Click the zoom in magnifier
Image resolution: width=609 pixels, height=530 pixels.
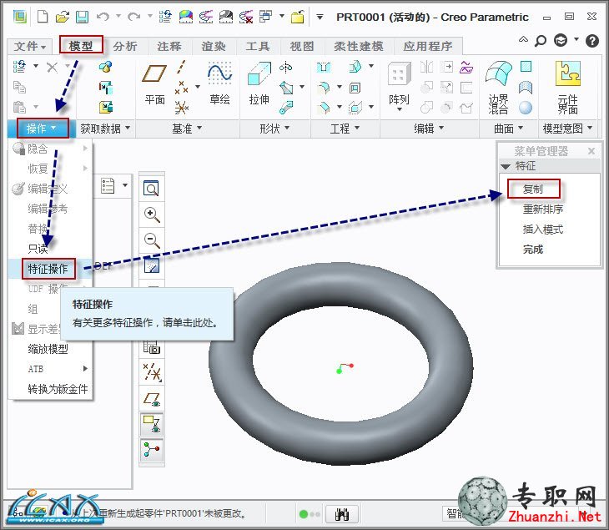(152, 215)
